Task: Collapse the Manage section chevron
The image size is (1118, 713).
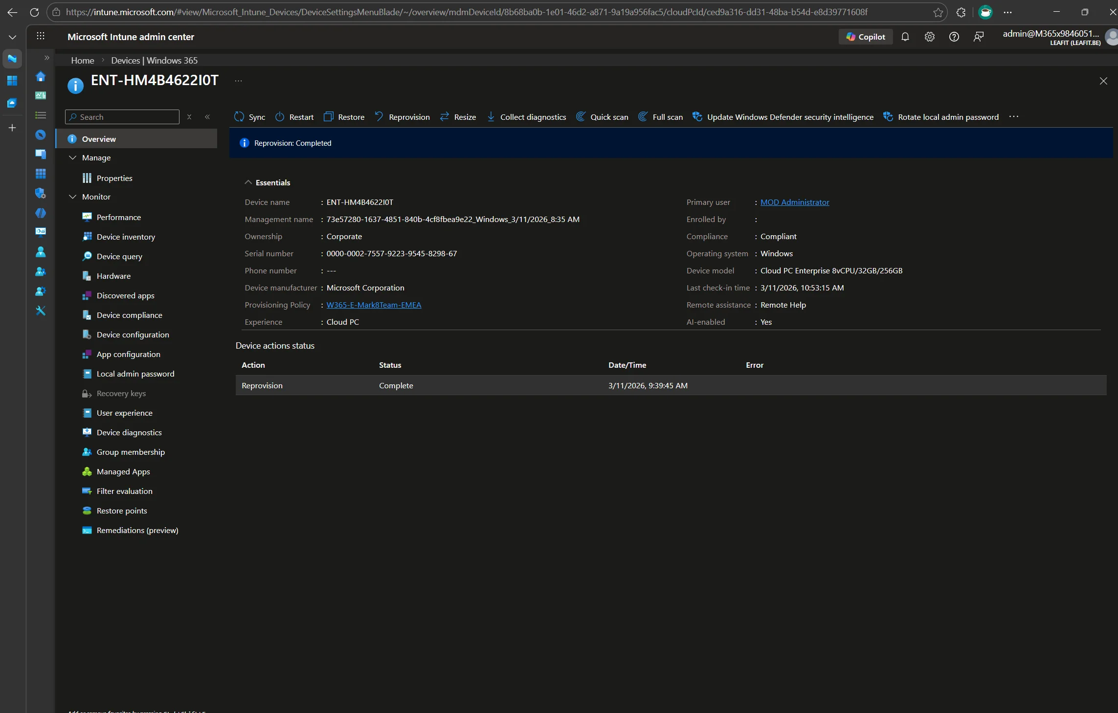Action: pyautogui.click(x=73, y=157)
